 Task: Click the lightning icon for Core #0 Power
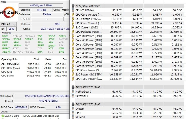(x=73, y=36)
